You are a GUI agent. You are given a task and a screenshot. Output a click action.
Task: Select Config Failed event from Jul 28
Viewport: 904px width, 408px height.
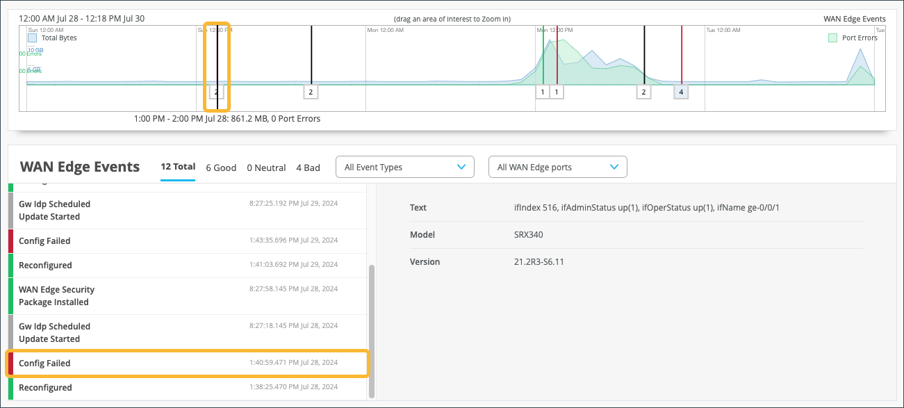(186, 363)
